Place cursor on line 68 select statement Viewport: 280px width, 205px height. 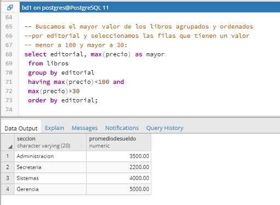[x=94, y=54]
